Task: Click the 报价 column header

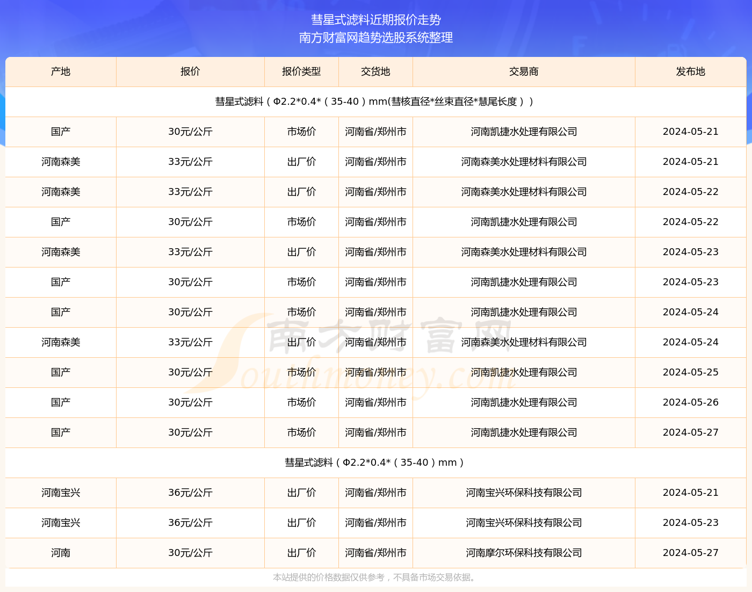Action: click(x=190, y=71)
